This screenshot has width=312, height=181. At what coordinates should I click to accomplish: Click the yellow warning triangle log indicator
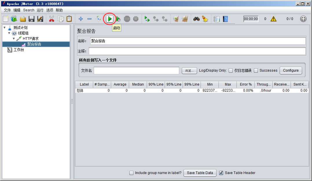[274, 19]
